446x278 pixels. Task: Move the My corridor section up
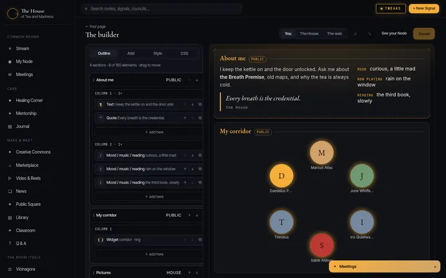click(190, 216)
